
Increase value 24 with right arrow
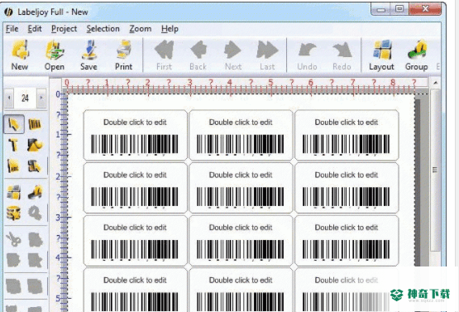click(x=41, y=98)
